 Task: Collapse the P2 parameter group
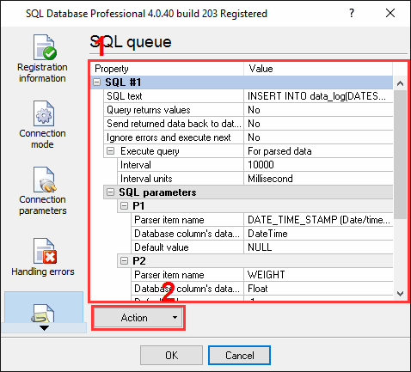(124, 261)
